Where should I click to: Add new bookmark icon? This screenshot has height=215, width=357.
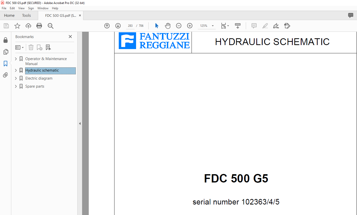[x=39, y=47]
